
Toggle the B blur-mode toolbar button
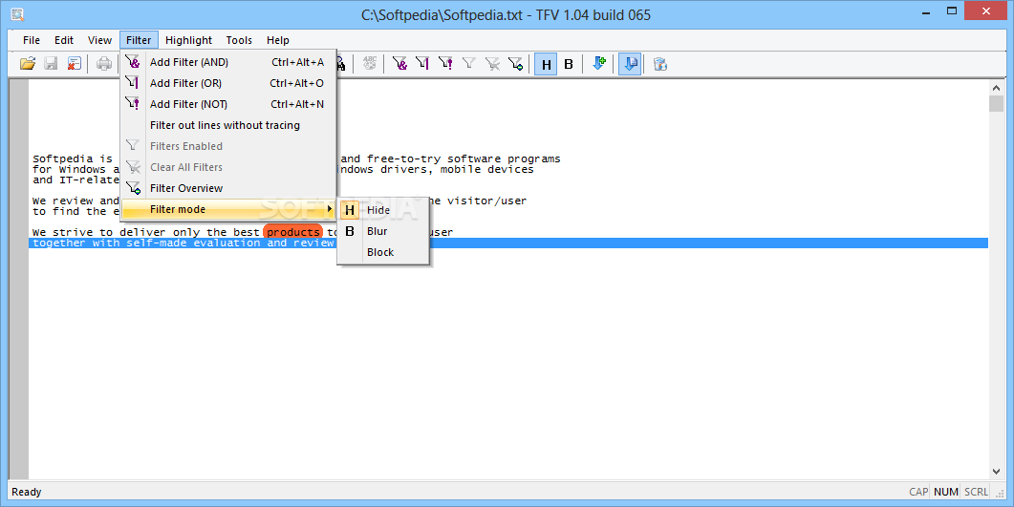(569, 65)
